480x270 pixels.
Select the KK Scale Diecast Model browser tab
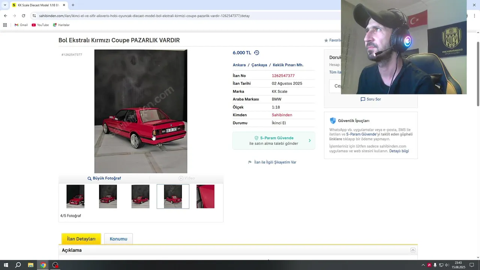coord(38,5)
